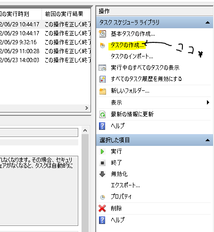Click the 新しいフォルダー folder icon
Viewport: 214px width, 232px height.
tap(102, 91)
